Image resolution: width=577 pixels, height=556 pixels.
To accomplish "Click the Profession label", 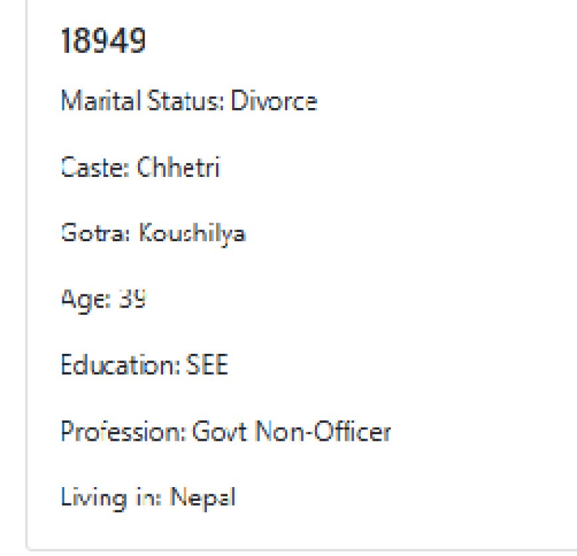I will [x=123, y=431].
